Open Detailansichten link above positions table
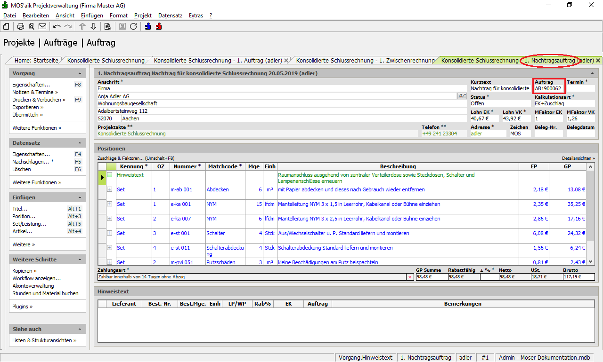This screenshot has width=603, height=362. 578,158
